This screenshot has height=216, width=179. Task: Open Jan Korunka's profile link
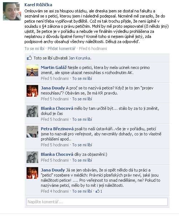click(79, 58)
